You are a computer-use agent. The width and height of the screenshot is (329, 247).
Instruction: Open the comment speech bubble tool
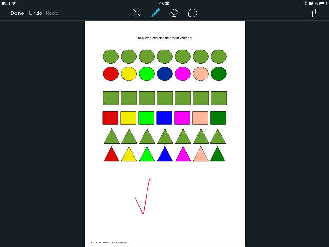[192, 13]
